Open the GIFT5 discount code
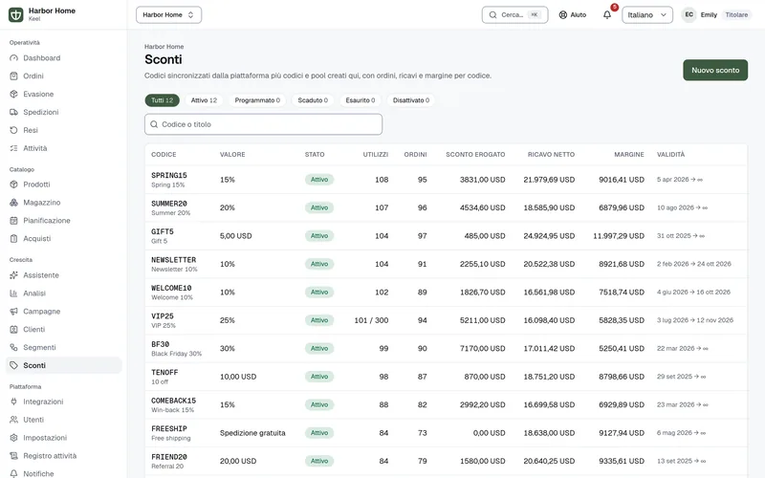 click(x=163, y=231)
